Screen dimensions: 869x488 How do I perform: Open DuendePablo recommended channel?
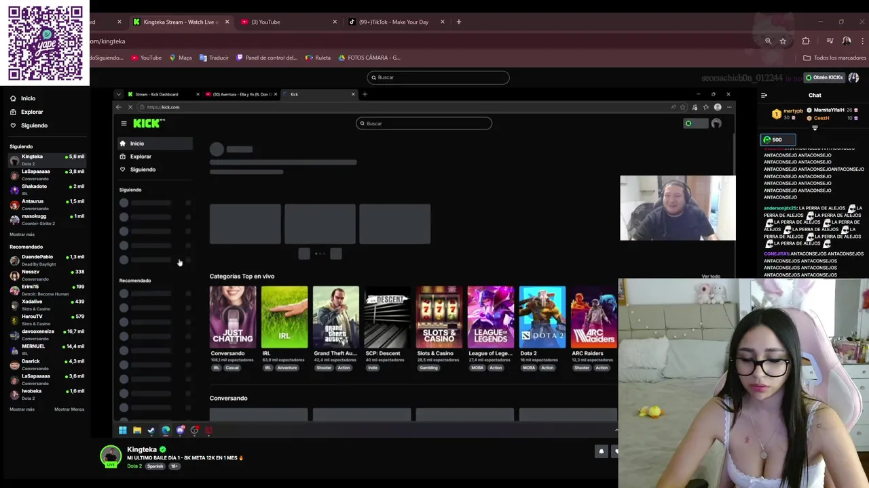coord(46,260)
